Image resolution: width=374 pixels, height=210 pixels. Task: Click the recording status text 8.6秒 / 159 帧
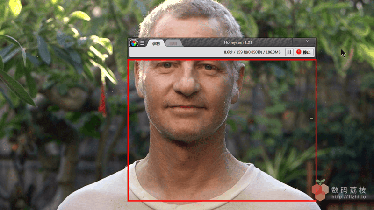click(252, 52)
